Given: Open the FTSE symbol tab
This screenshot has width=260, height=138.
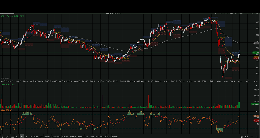Looking at the screenshot, I should coord(36,137).
